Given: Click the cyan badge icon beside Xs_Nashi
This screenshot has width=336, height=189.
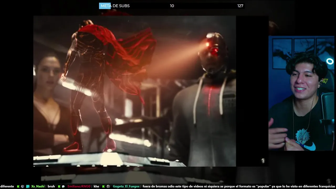Looking at the screenshot, I should pyautogui.click(x=28, y=186).
